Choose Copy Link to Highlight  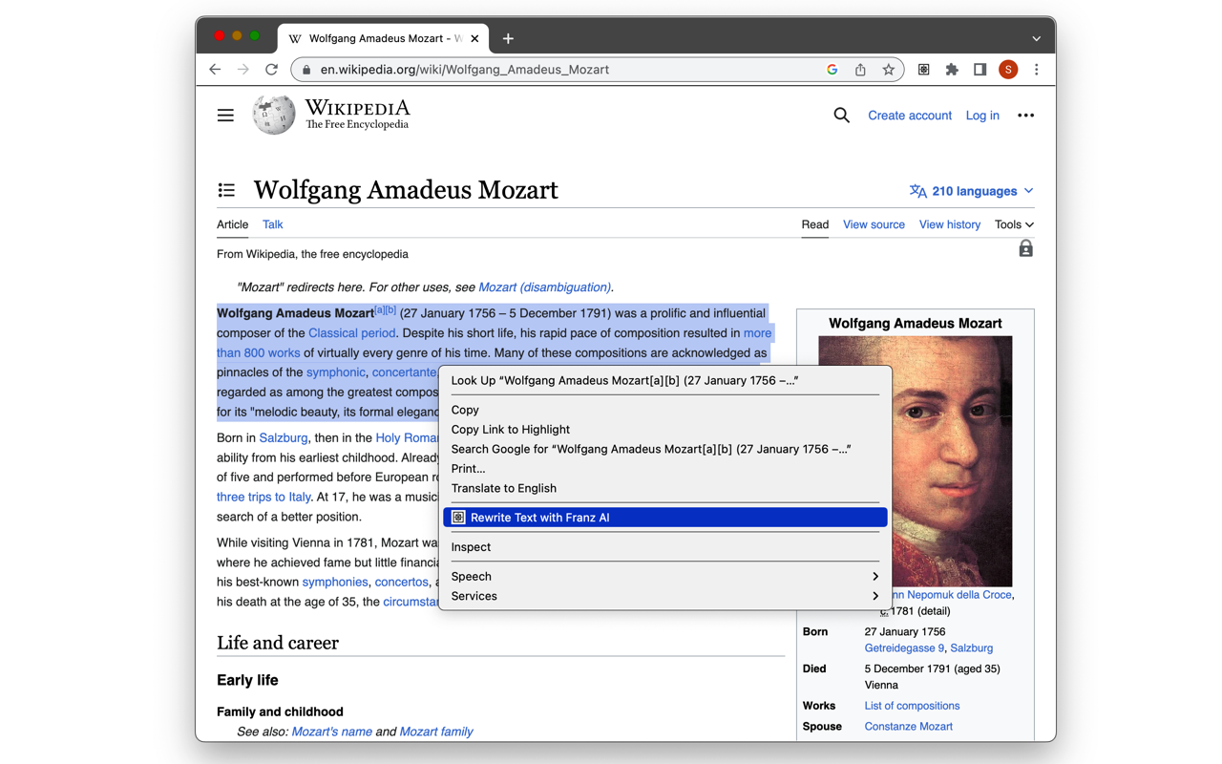665,430
